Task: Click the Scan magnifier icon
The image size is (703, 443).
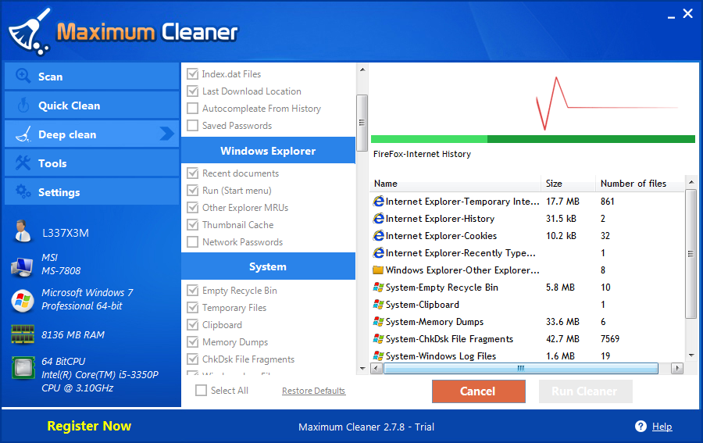Action: coord(23,76)
